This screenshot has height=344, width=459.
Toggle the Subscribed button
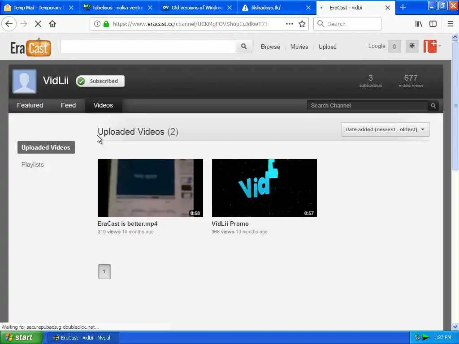[x=100, y=81]
